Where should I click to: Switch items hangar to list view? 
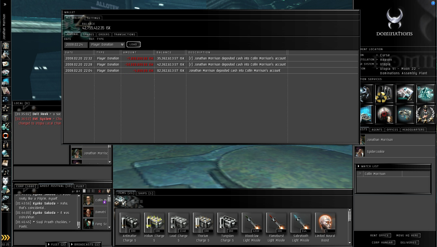141,201
